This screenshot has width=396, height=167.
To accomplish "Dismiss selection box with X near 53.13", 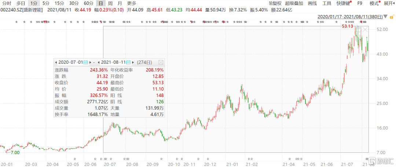I will (366, 30).
